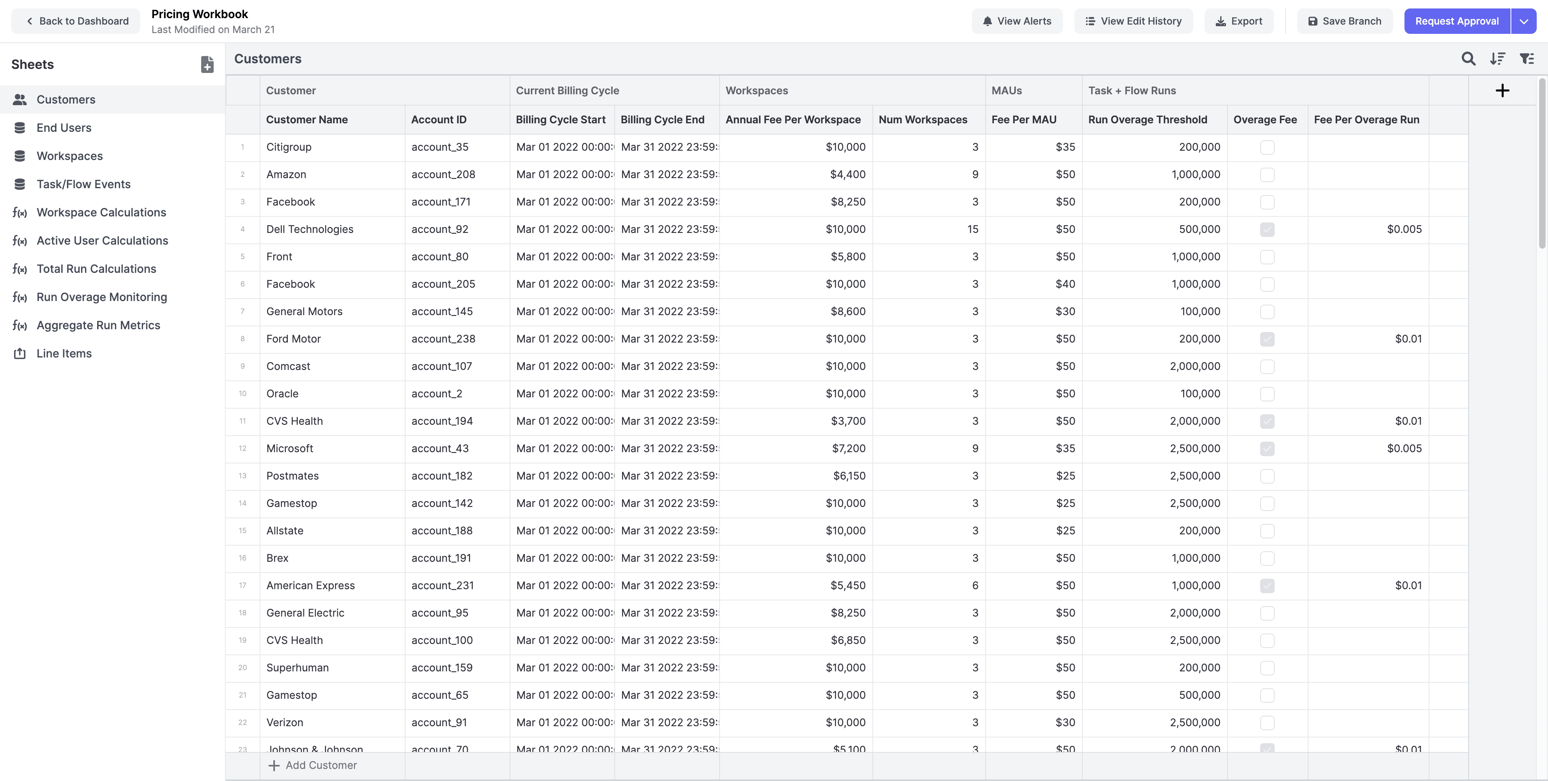Toggle Overage Fee checkbox for Citigroup
Screen dimensions: 1548x781
(1267, 147)
